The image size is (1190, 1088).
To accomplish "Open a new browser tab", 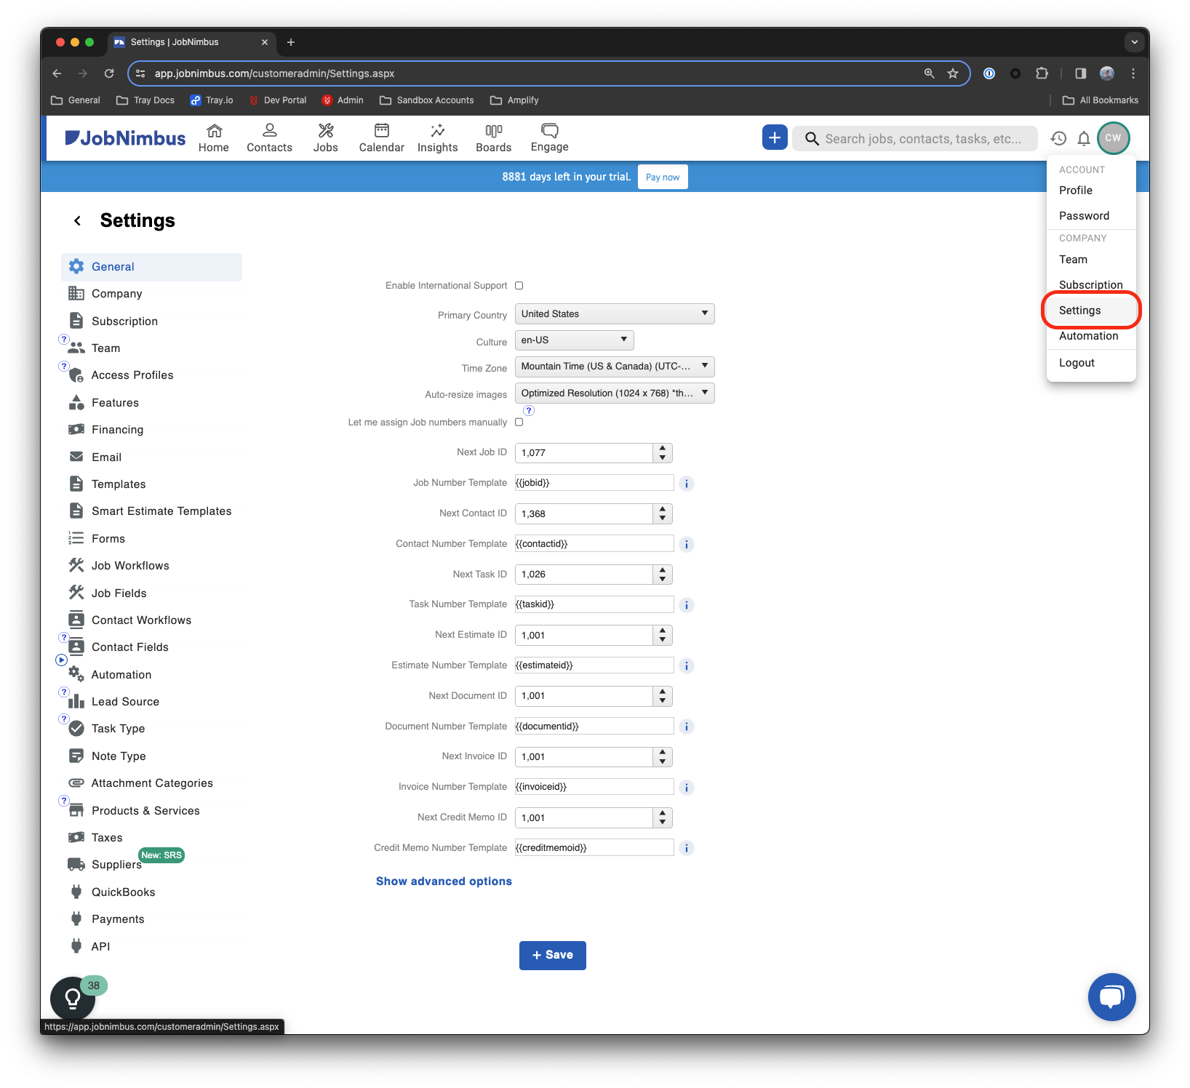I will click(x=291, y=42).
